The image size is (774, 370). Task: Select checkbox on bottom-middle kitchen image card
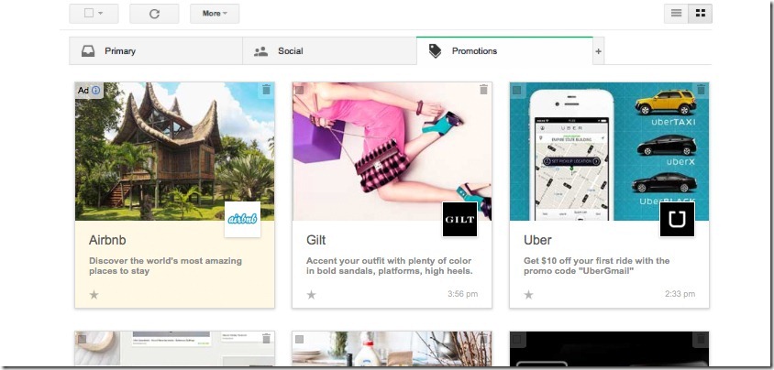point(299,340)
